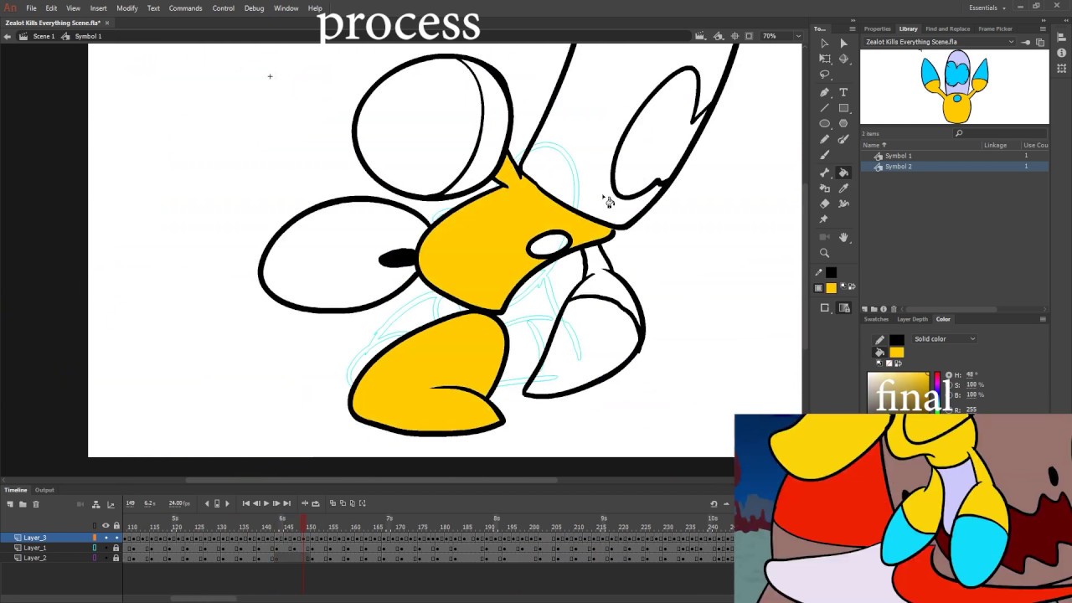Image resolution: width=1072 pixels, height=603 pixels.
Task: Open the 70% stage zoom dropdown
Action: click(x=799, y=36)
